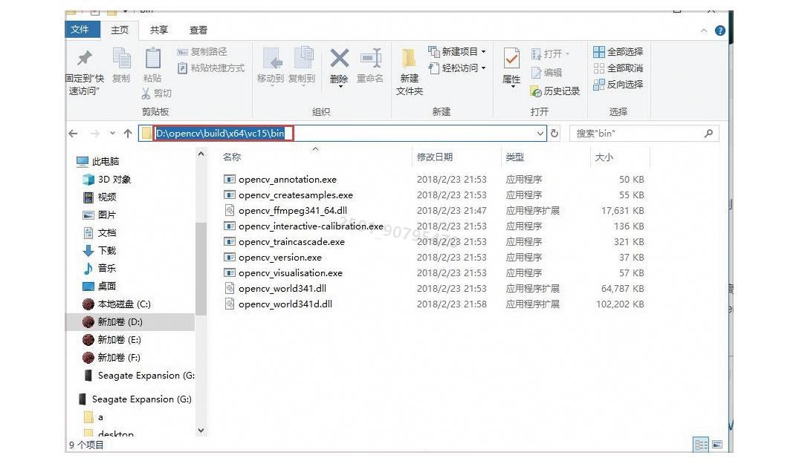Image resolution: width=799 pixels, height=464 pixels.
Task: Select file opencv_annotation.exe
Action: click(x=280, y=179)
